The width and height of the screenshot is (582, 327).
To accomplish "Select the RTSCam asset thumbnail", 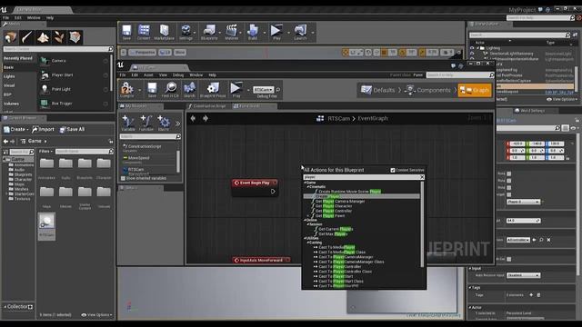I will (x=46, y=225).
